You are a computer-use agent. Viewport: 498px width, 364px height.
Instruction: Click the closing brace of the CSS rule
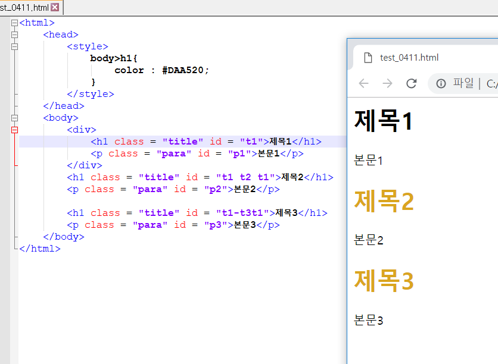93,82
